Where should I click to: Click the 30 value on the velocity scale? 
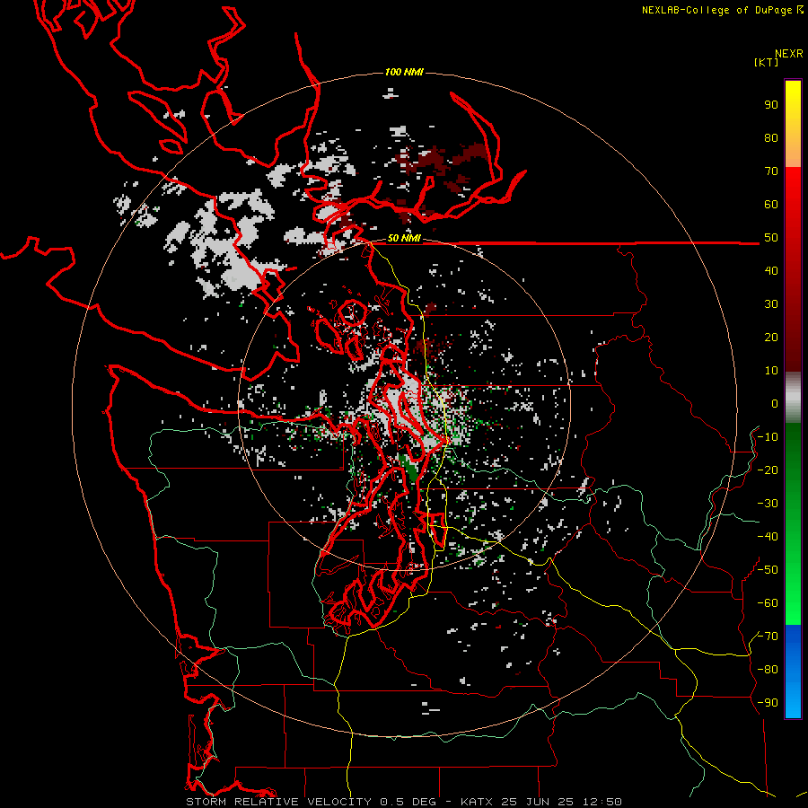tap(771, 304)
